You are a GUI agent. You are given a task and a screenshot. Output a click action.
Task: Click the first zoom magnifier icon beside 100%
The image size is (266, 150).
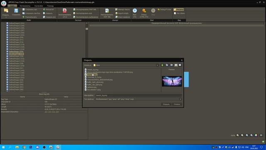(238, 135)
